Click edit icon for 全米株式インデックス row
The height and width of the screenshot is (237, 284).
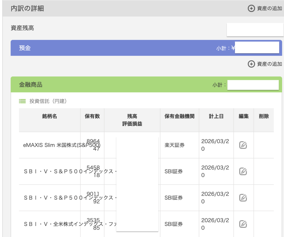[x=243, y=224]
